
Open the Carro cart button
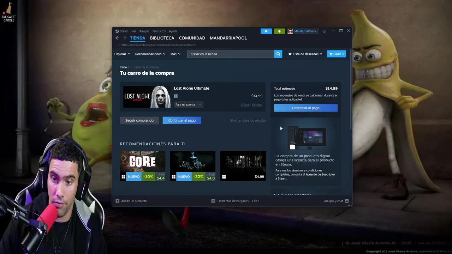(337, 54)
